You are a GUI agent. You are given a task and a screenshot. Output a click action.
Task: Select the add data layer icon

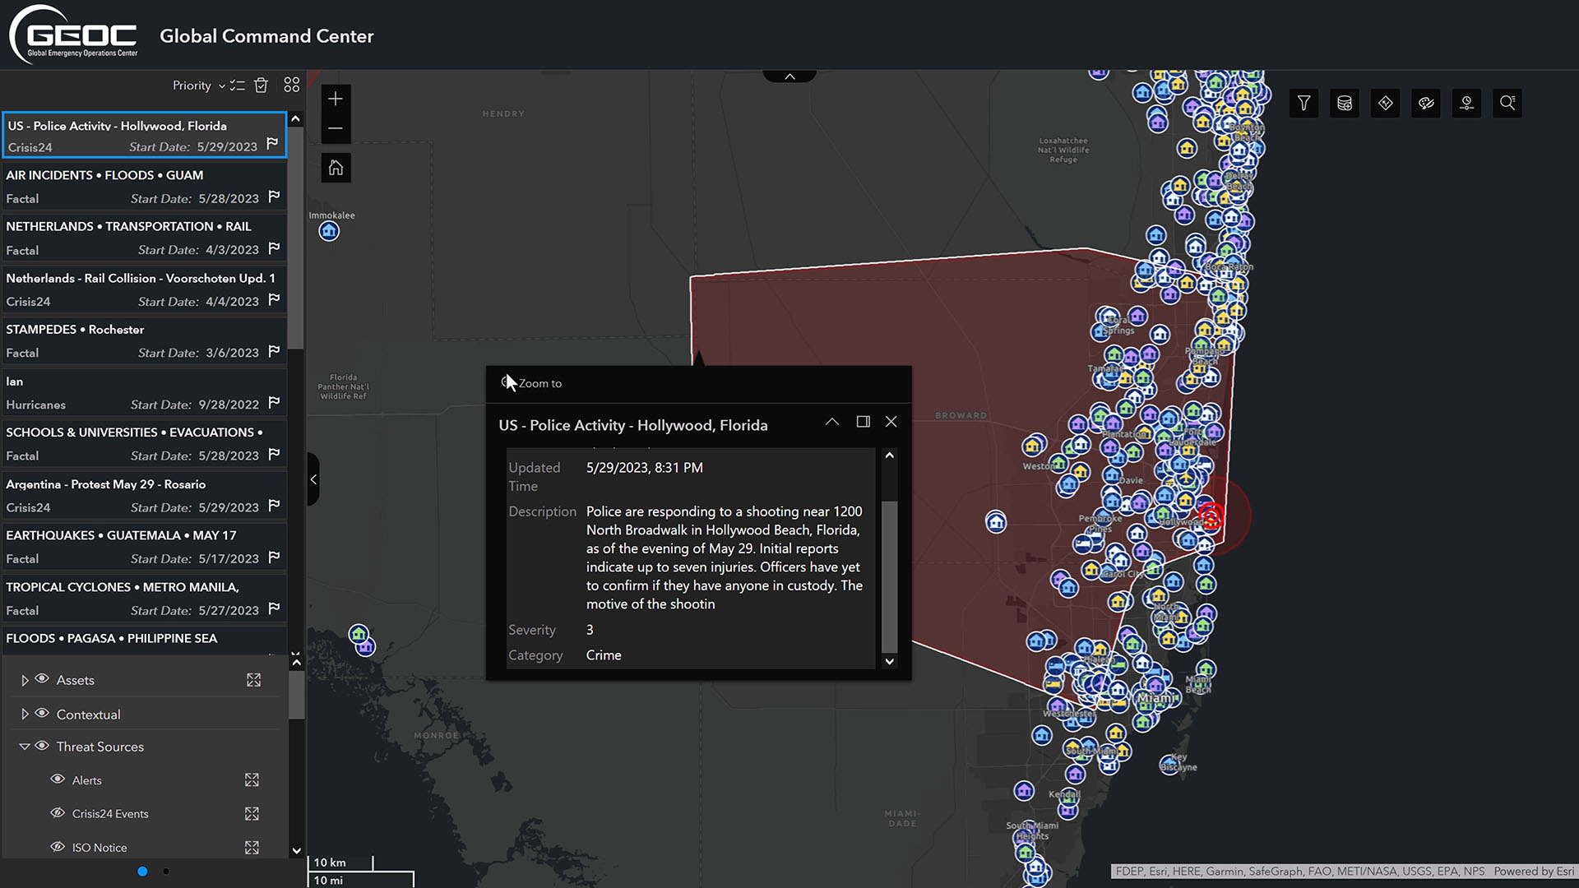pos(1345,103)
